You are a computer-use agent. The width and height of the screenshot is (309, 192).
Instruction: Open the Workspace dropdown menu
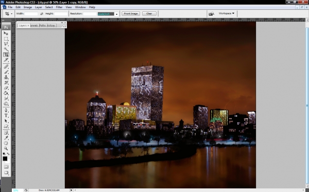click(x=227, y=13)
